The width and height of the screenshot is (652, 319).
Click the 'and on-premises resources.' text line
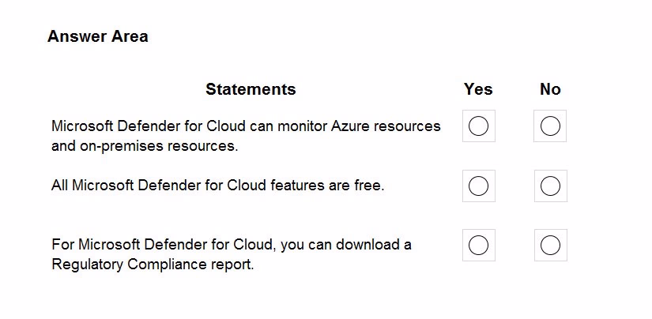(145, 146)
